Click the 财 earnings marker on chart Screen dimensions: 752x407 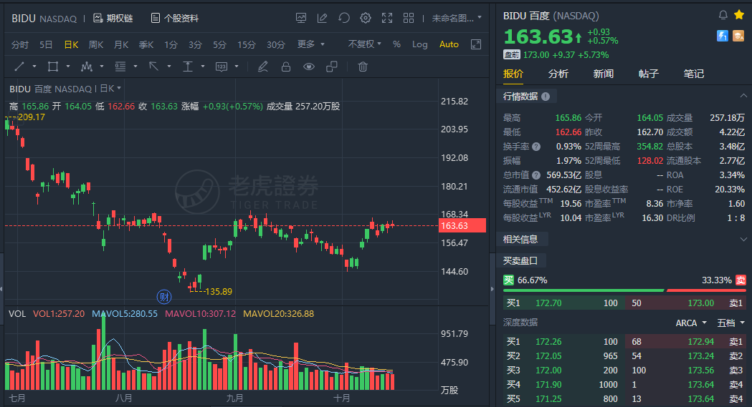point(164,297)
